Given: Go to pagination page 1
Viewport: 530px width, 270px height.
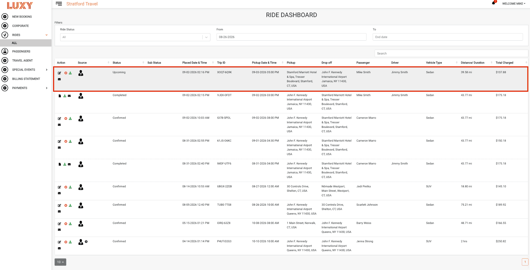Looking at the screenshot, I should pos(525,262).
